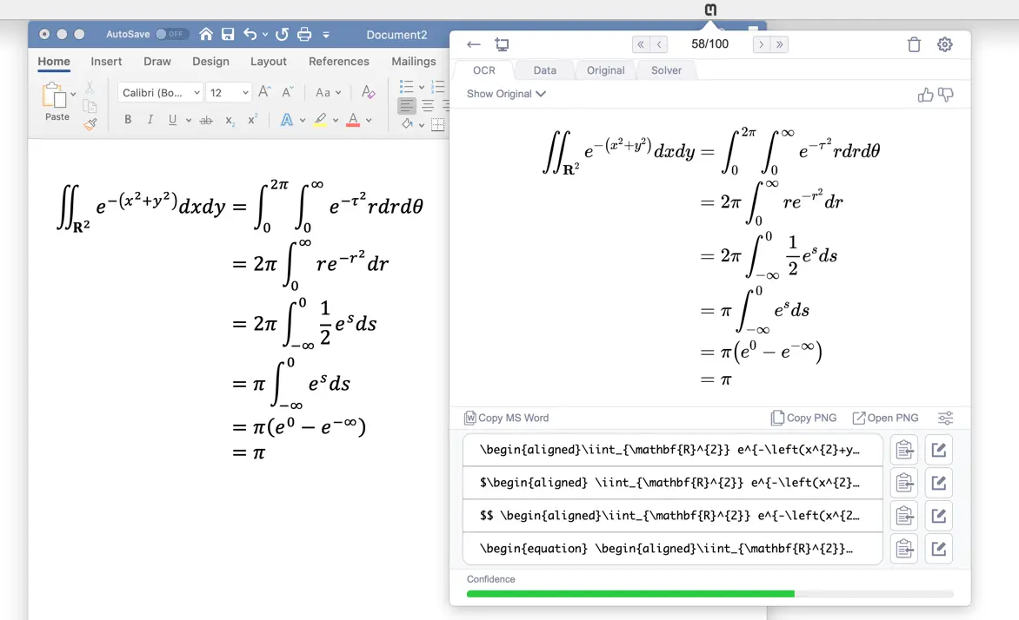1019x620 pixels.
Task: Click the Mathpix menu bar icon
Action: (710, 9)
